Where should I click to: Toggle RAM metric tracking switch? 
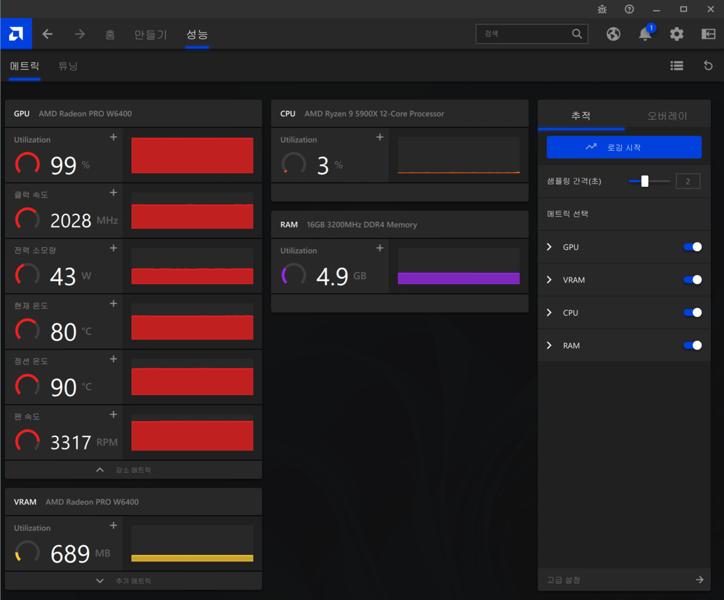point(692,345)
